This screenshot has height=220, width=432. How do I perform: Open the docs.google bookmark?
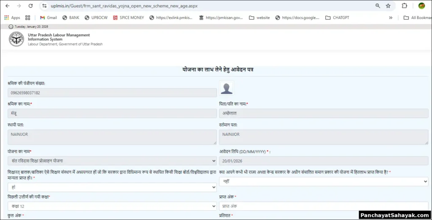pyautogui.click(x=297, y=18)
